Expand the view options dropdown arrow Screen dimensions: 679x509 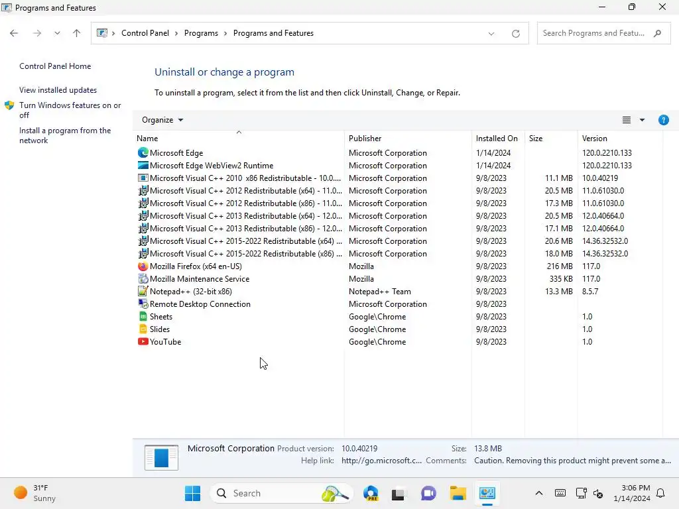(x=642, y=120)
